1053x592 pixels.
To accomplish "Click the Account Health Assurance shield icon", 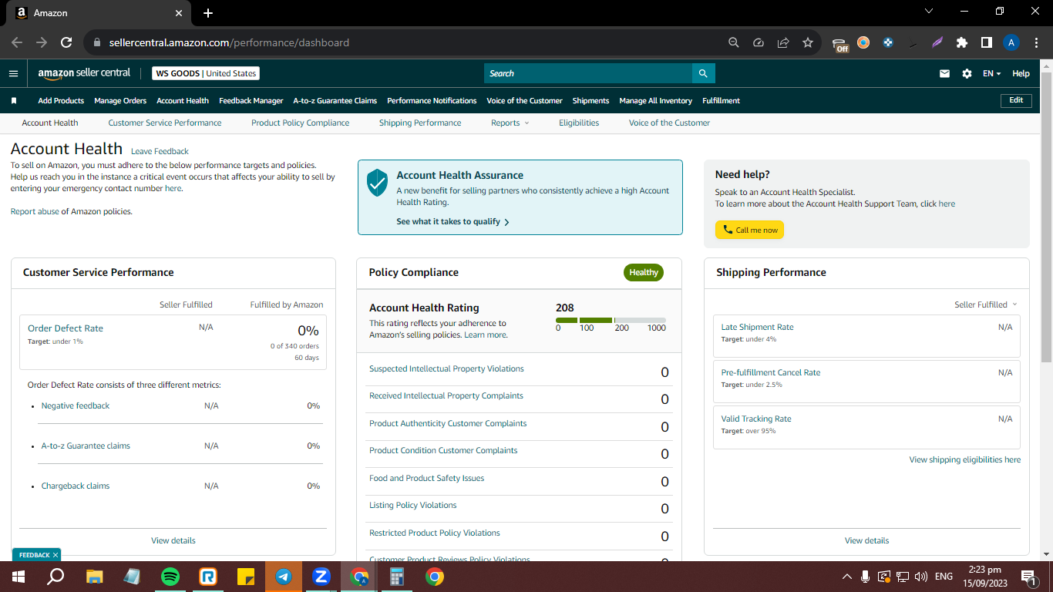I will pos(377,183).
